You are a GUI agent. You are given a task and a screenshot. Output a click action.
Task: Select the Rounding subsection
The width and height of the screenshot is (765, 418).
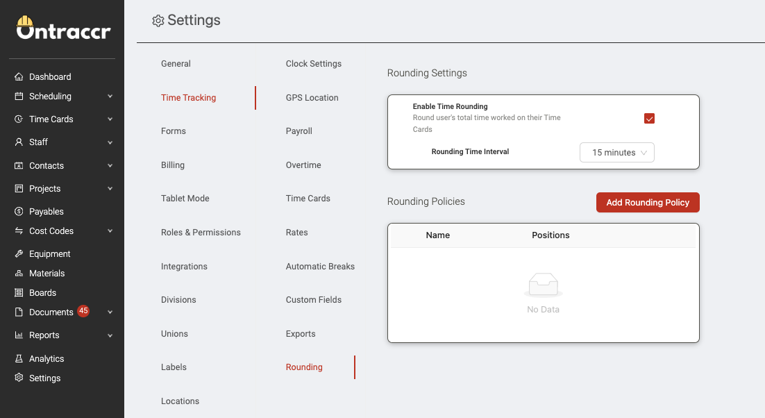[304, 367]
